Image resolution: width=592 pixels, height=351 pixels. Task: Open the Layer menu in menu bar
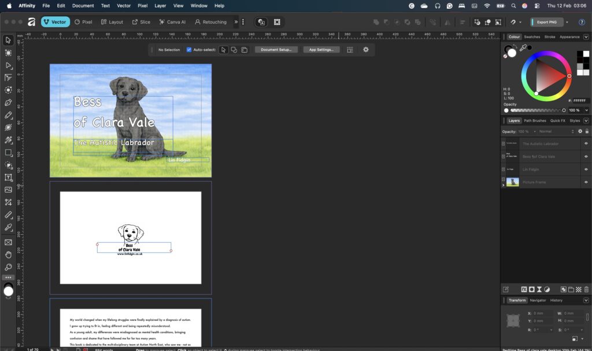click(160, 5)
